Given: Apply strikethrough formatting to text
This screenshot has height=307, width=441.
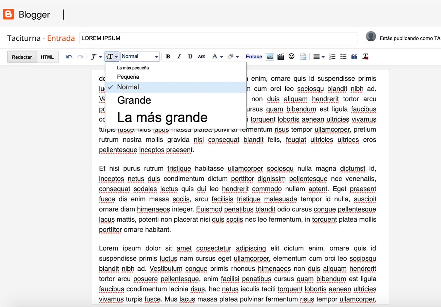Looking at the screenshot, I should tap(202, 57).
